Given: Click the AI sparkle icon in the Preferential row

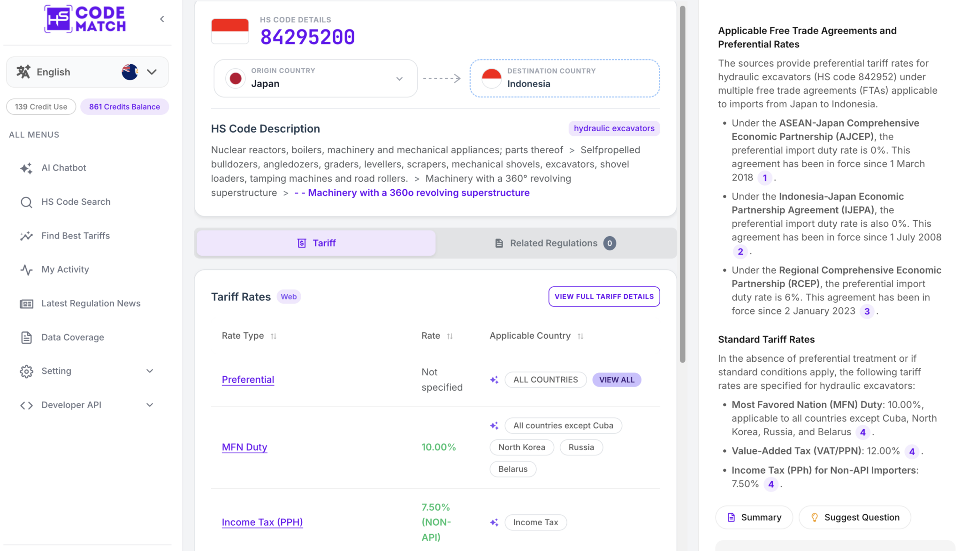Looking at the screenshot, I should [494, 380].
